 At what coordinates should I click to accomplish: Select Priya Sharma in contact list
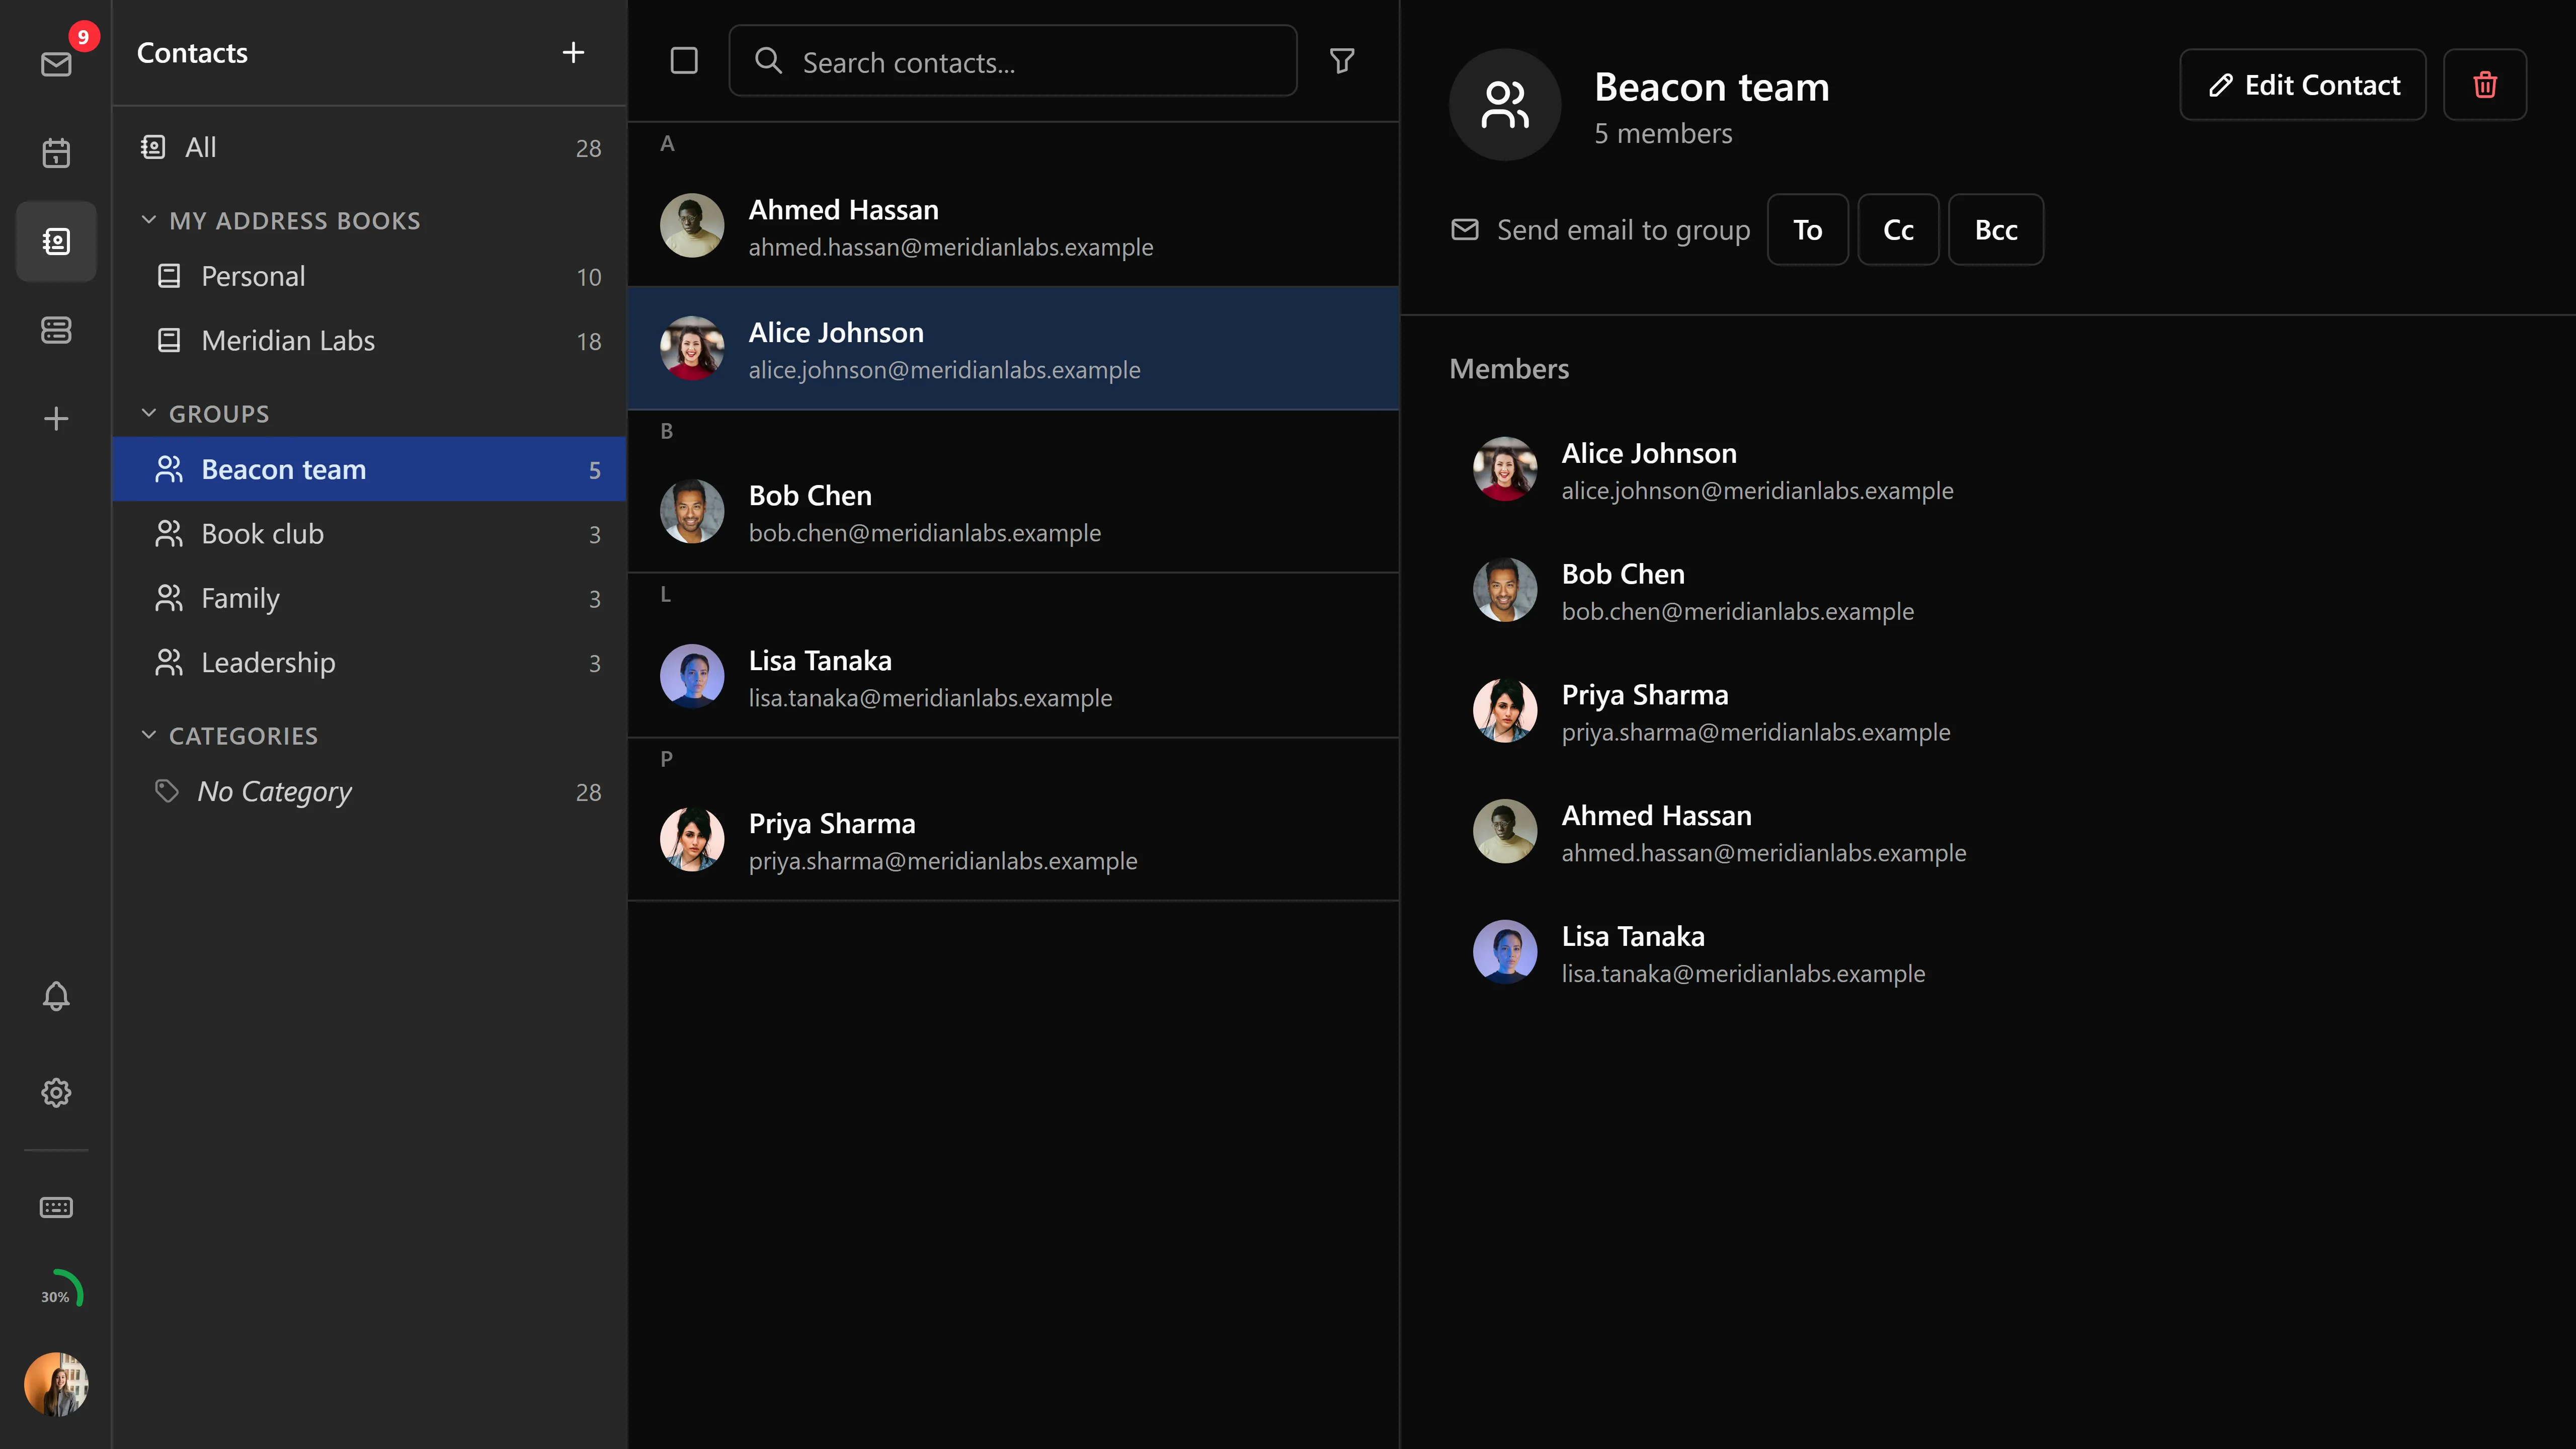coord(1013,840)
